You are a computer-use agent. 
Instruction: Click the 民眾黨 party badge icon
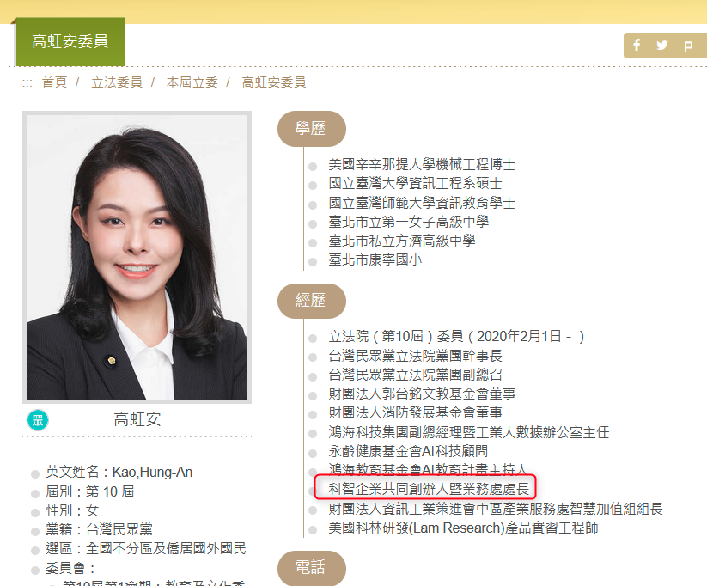click(38, 420)
